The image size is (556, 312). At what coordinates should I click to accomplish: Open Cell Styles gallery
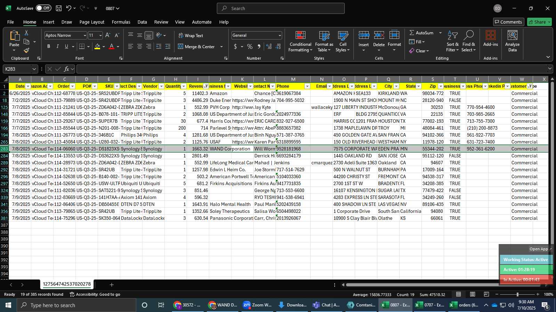click(x=343, y=41)
